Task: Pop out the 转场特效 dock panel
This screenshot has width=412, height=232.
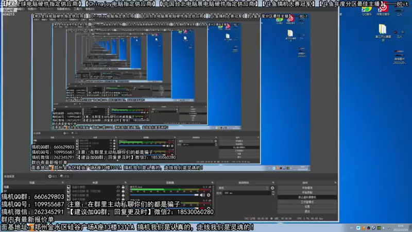Action: coord(273,183)
